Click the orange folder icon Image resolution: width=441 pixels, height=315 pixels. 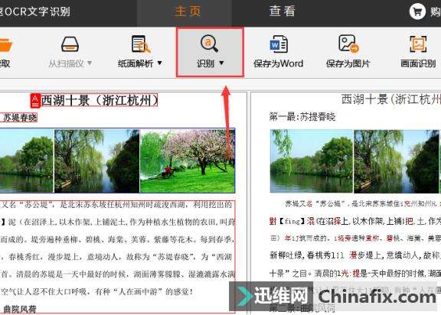coord(5,45)
